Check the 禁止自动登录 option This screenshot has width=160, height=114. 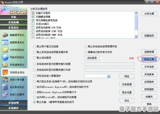point(34,58)
